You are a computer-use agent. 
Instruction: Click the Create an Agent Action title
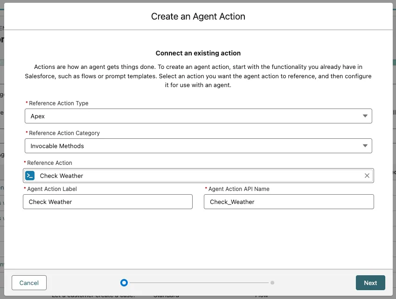tap(198, 16)
